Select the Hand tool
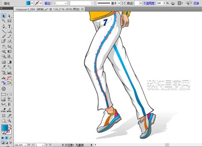This screenshot has width=202, height=147. (4, 120)
